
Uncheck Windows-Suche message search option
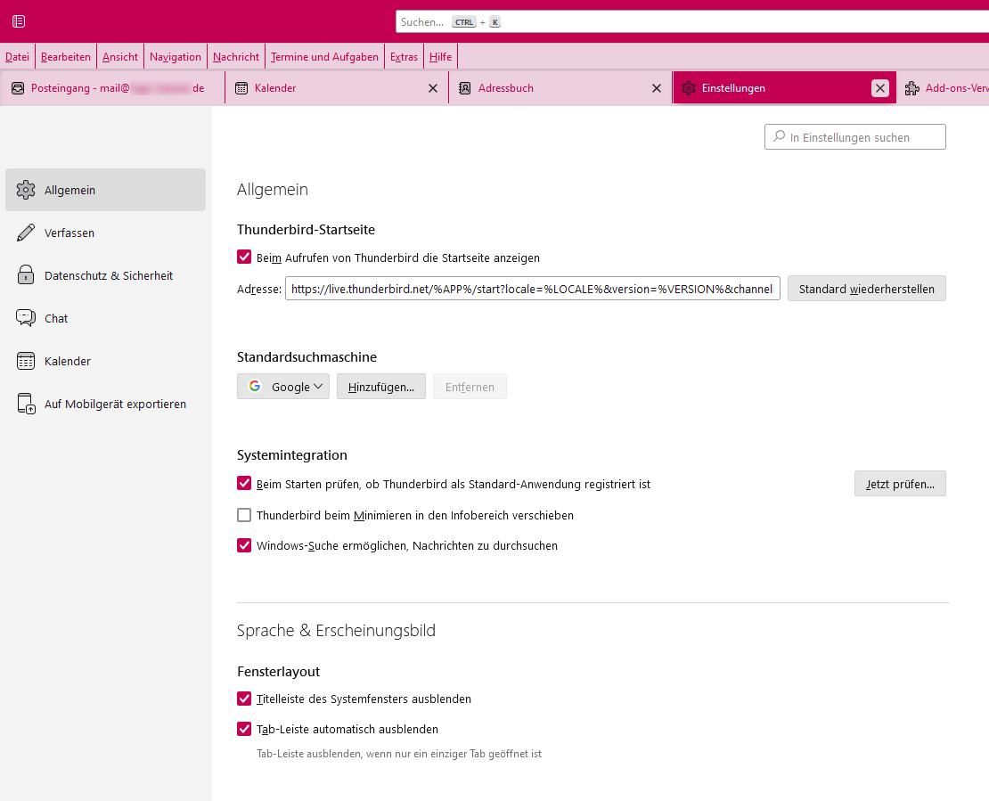(244, 545)
